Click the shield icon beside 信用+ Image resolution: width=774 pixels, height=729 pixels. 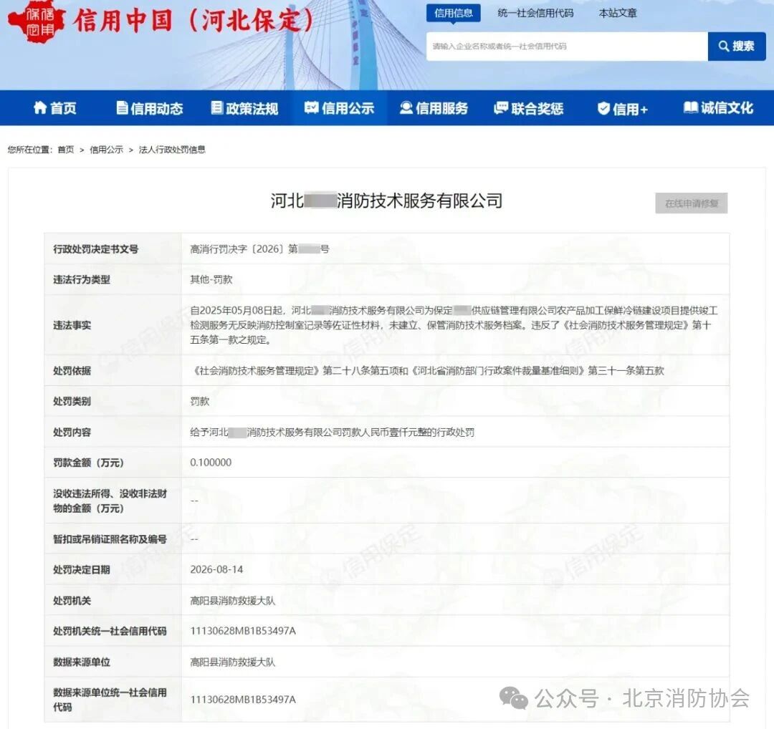[603, 108]
